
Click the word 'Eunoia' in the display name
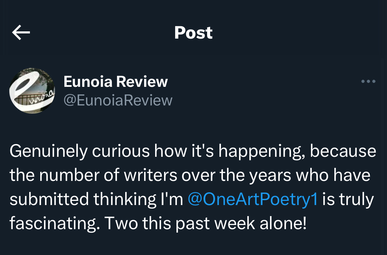click(88, 82)
